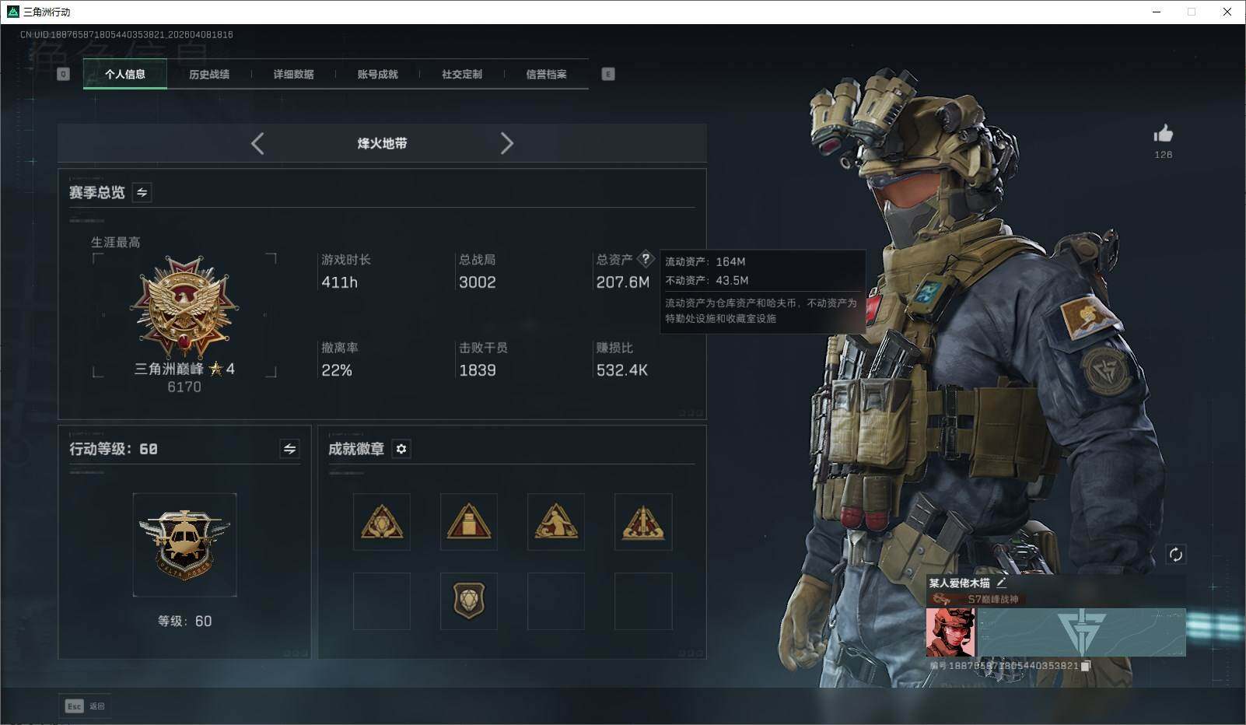Open the 历史战绩 tab
1246x725 pixels.
209,74
